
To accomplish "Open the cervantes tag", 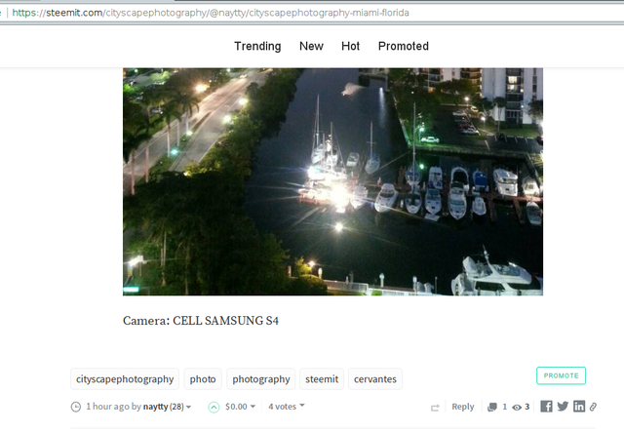I will (x=374, y=379).
